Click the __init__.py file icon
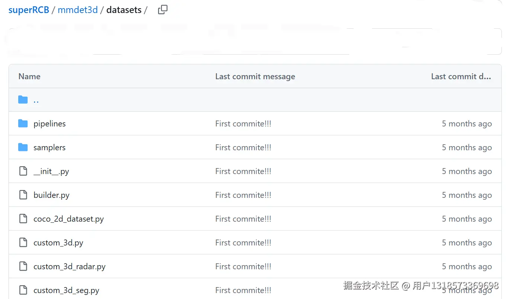Screen dimensions: 507x299 (23, 171)
